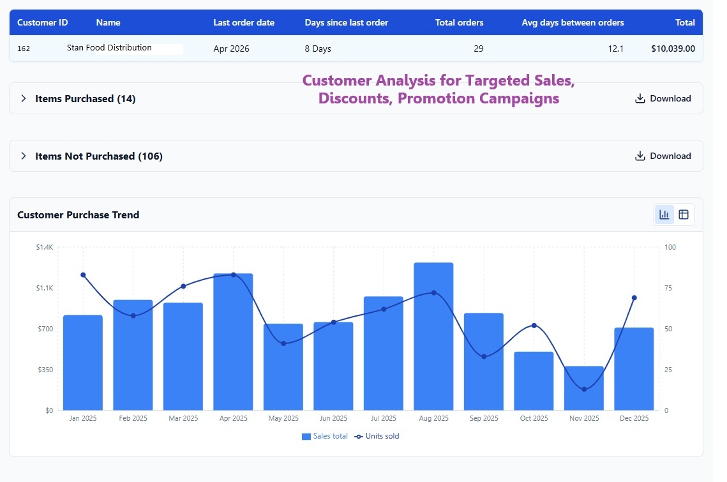Image resolution: width=727 pixels, height=482 pixels.
Task: Toggle the Units sold legend item
Action: [x=377, y=436]
